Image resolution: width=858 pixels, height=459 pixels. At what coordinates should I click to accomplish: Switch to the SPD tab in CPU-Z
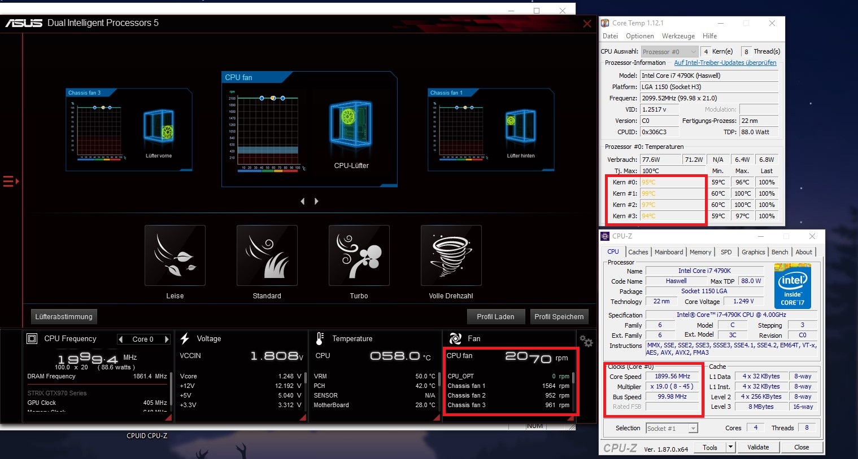[x=726, y=252]
